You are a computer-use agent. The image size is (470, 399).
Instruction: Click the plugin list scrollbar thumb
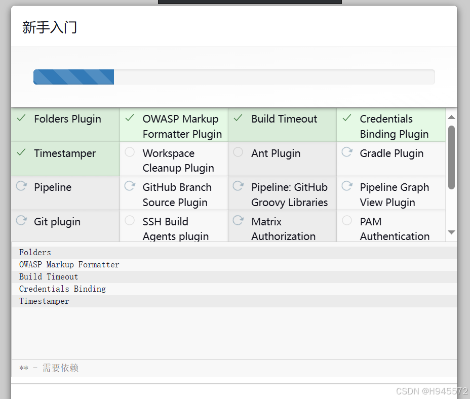[451, 157]
